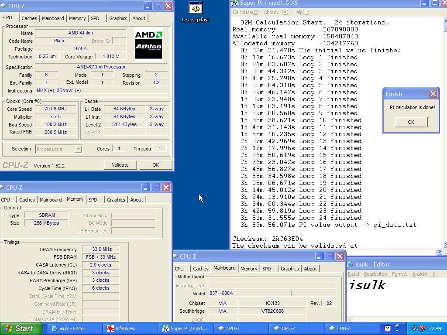Image resolution: width=447 pixels, height=335 pixels.
Task: Click the memory Size 256 MBytes value
Action: coord(46,223)
